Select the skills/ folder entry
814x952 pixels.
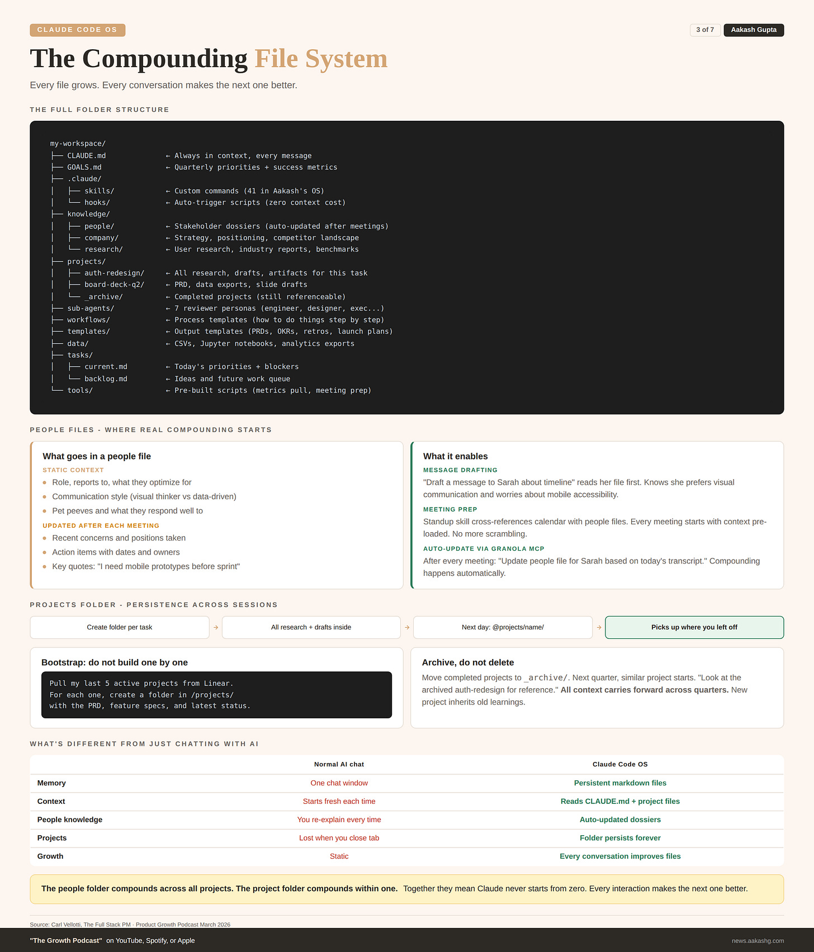coord(100,191)
